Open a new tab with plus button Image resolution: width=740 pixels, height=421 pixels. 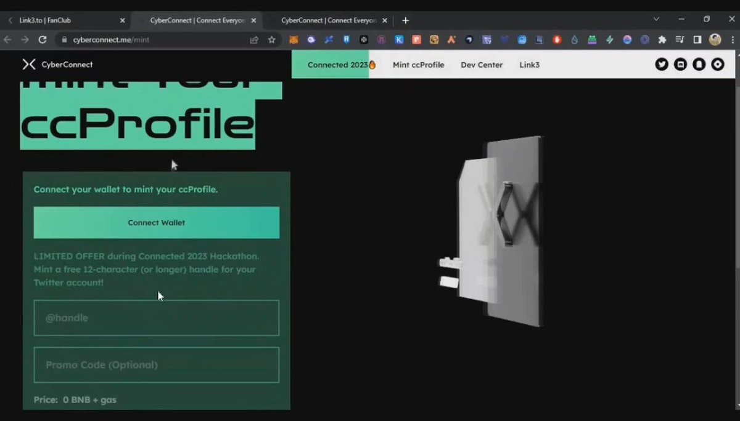pyautogui.click(x=405, y=20)
